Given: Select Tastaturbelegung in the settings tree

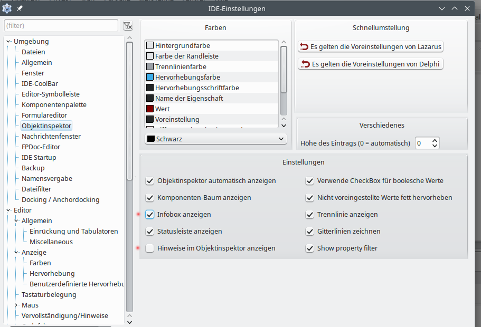Looking at the screenshot, I should click(x=49, y=294).
